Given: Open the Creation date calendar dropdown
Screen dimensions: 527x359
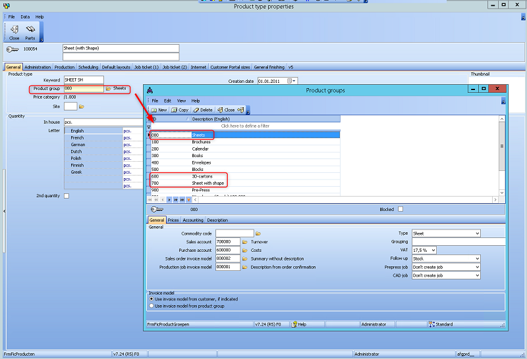Looking at the screenshot, I should [294, 81].
